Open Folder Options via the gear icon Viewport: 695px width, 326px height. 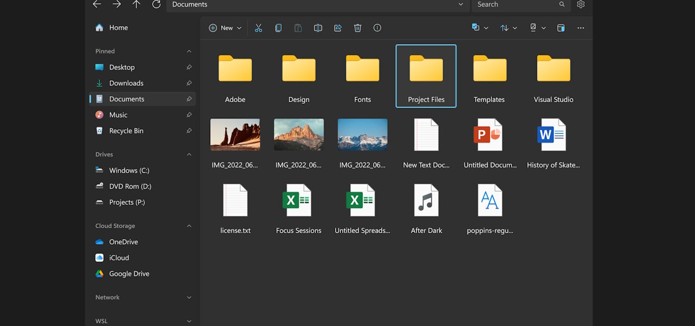point(580,4)
